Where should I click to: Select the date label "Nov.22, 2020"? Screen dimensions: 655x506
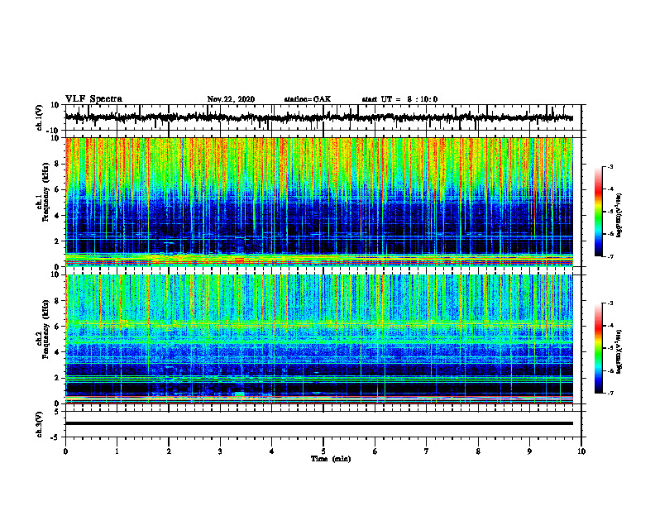[231, 99]
